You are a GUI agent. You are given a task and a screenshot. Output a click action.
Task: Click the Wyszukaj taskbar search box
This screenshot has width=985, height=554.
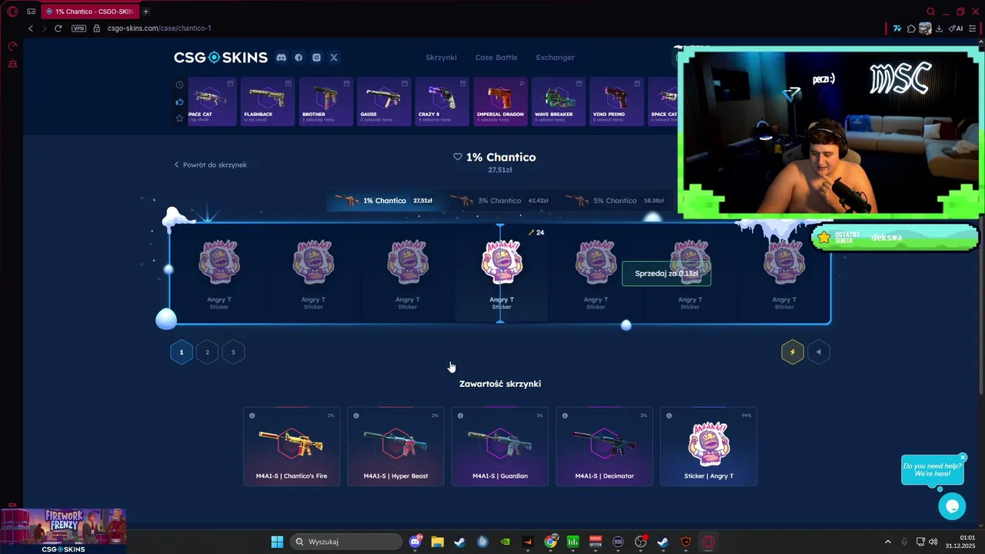pyautogui.click(x=346, y=542)
